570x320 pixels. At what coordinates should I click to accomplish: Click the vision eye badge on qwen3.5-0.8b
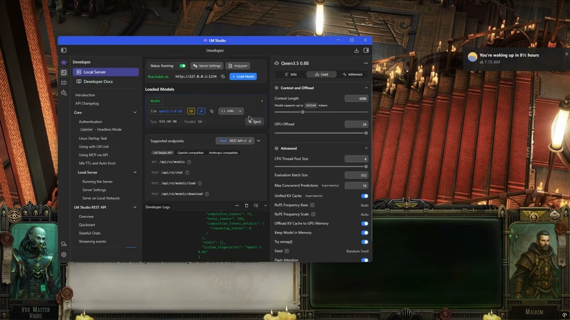pos(191,111)
